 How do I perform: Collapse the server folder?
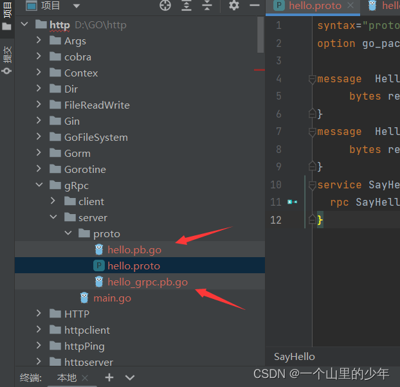tap(53, 217)
